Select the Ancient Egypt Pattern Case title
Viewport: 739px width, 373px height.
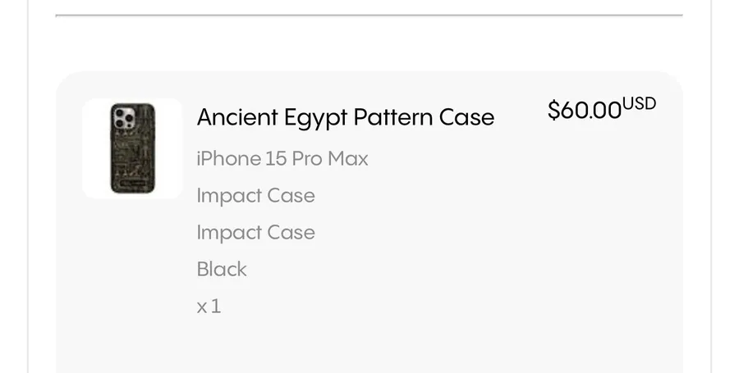tap(346, 117)
